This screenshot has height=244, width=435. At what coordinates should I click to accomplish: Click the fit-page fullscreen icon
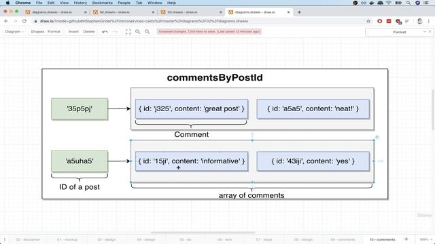128,32
